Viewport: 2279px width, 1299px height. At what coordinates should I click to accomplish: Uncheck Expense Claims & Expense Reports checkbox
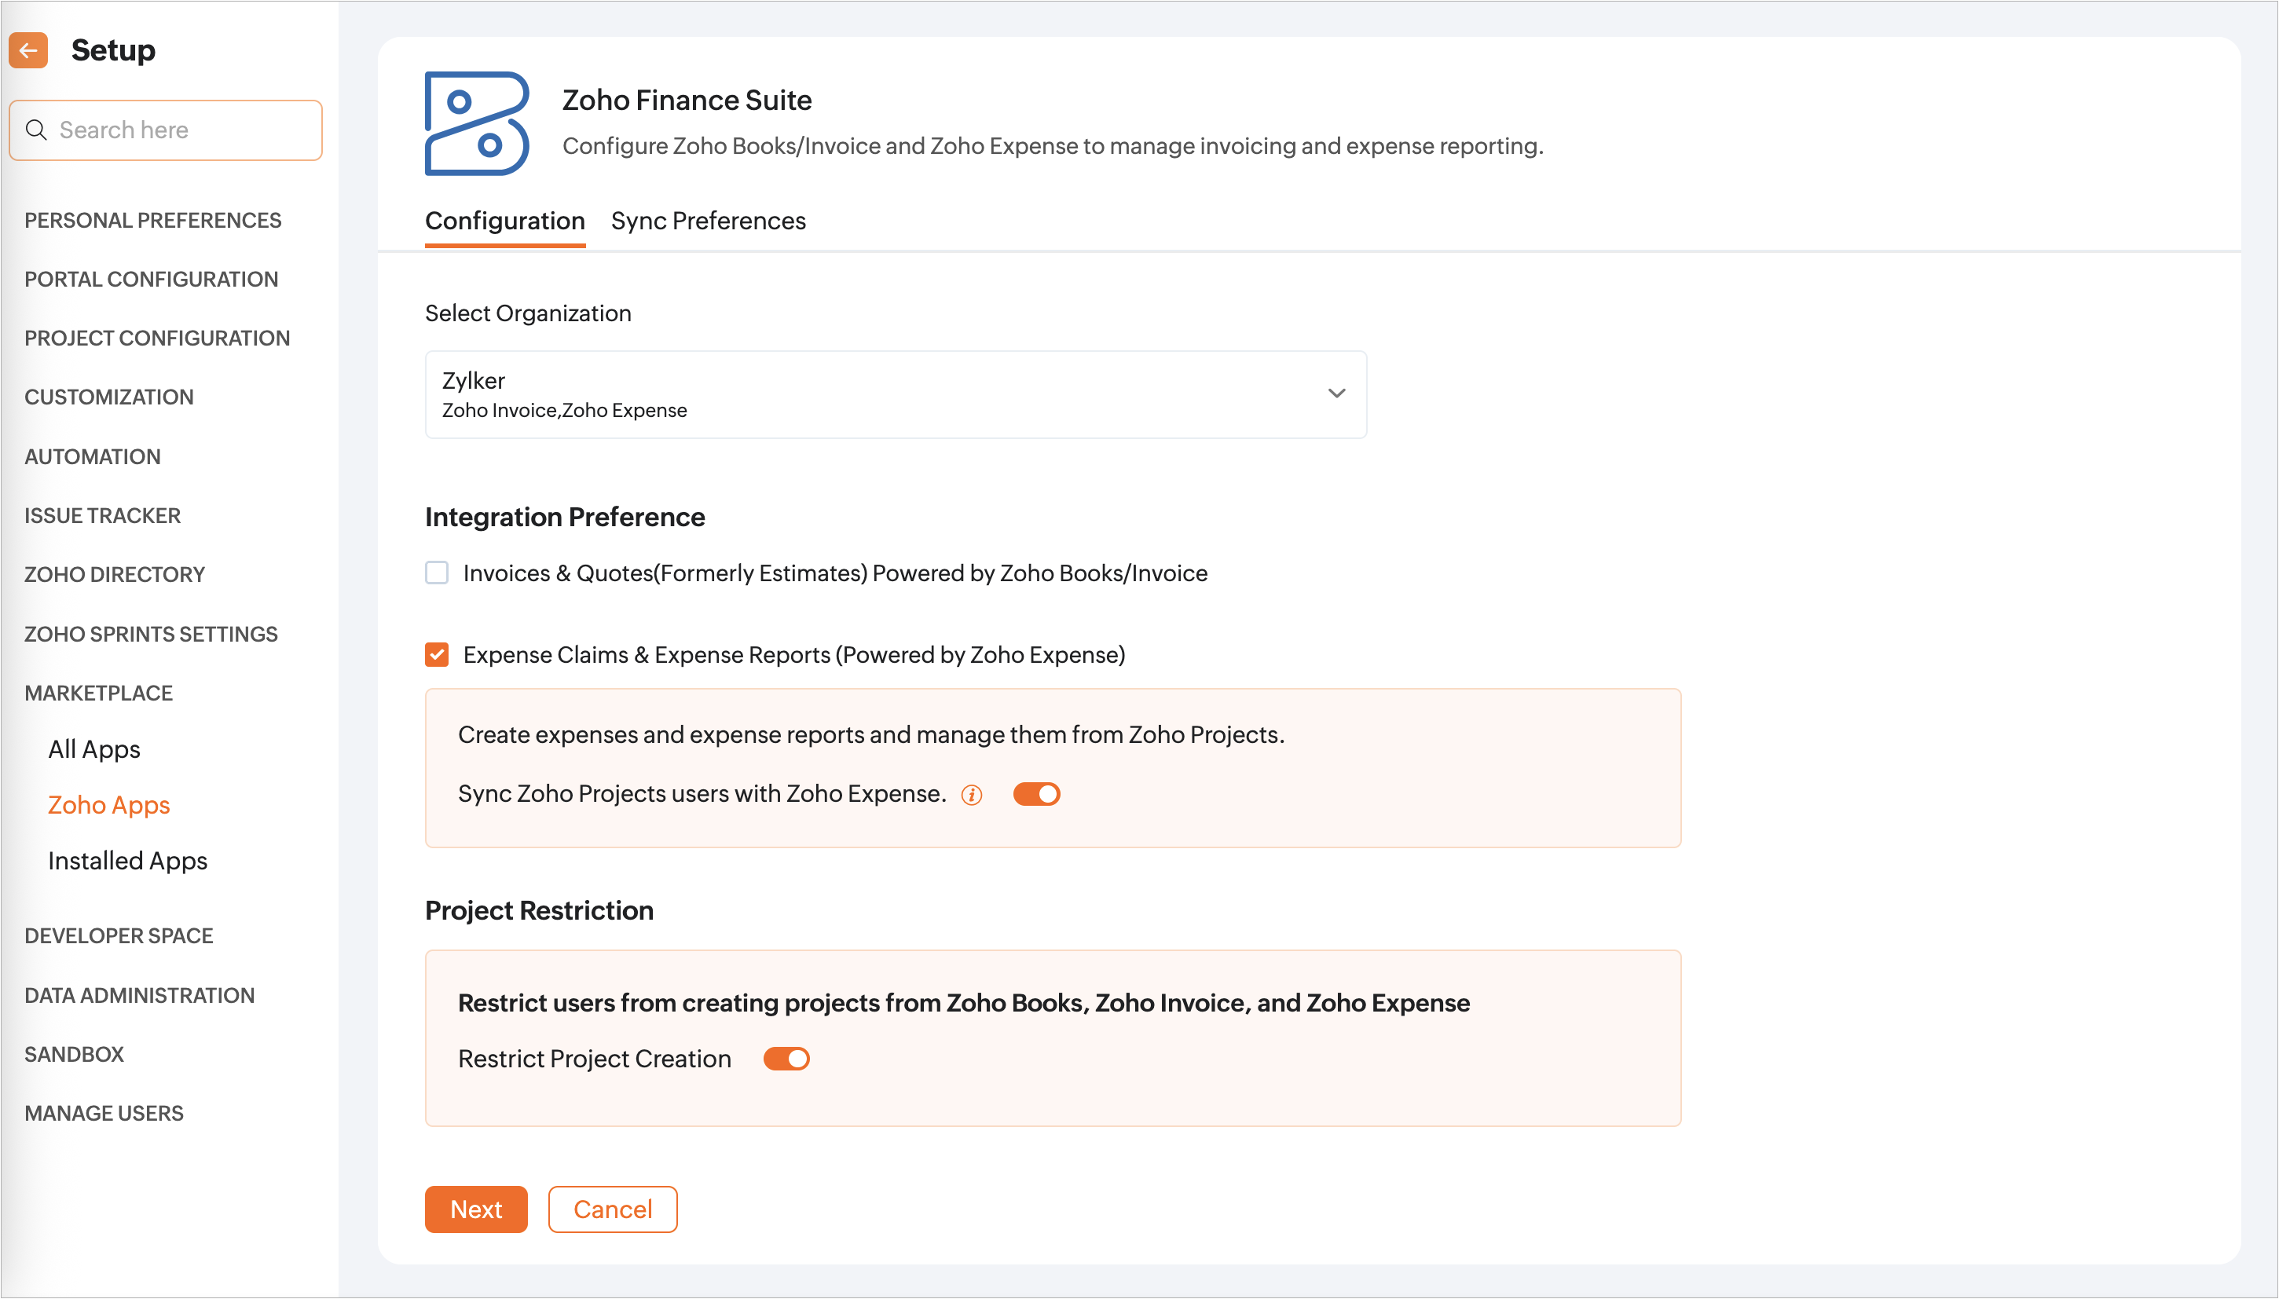(x=436, y=655)
